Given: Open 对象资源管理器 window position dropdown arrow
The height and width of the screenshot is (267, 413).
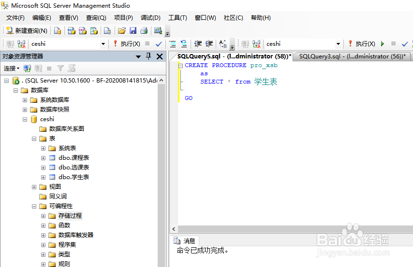Looking at the screenshot, I should tap(138, 57).
